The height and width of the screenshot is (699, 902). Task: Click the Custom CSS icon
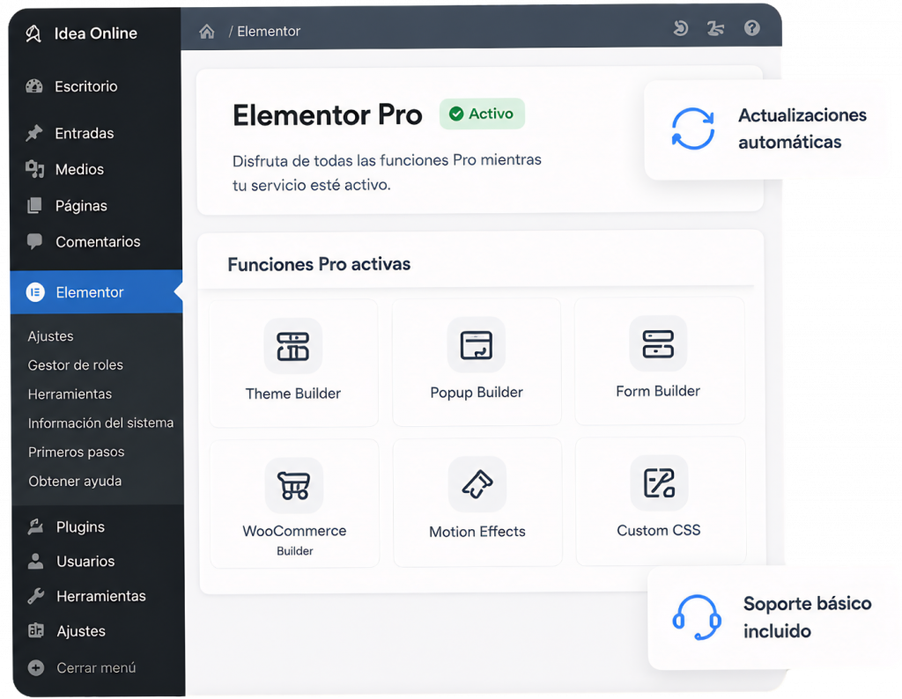click(x=659, y=482)
